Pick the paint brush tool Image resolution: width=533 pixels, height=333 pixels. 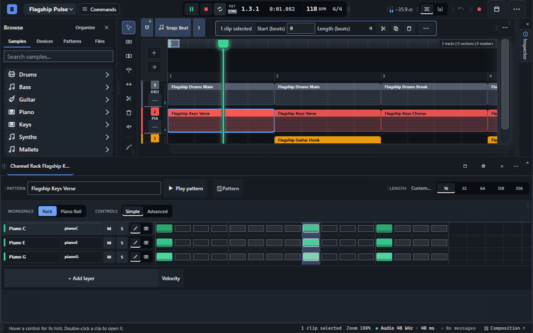(x=129, y=147)
